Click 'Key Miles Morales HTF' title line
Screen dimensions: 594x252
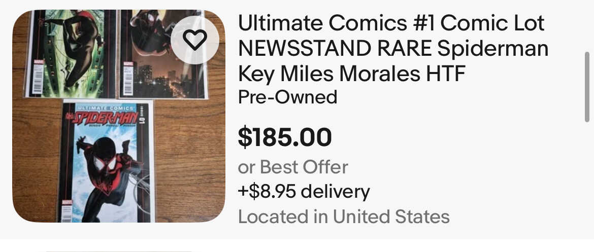[352, 74]
